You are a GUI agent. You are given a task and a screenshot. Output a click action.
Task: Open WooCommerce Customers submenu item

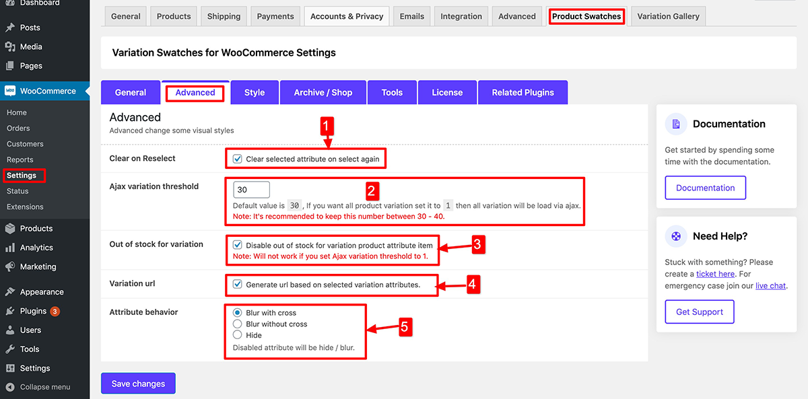[25, 144]
